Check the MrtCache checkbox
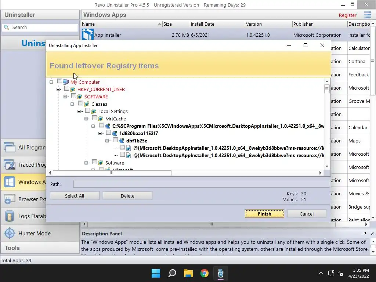This screenshot has width=376, height=282. pyautogui.click(x=94, y=118)
